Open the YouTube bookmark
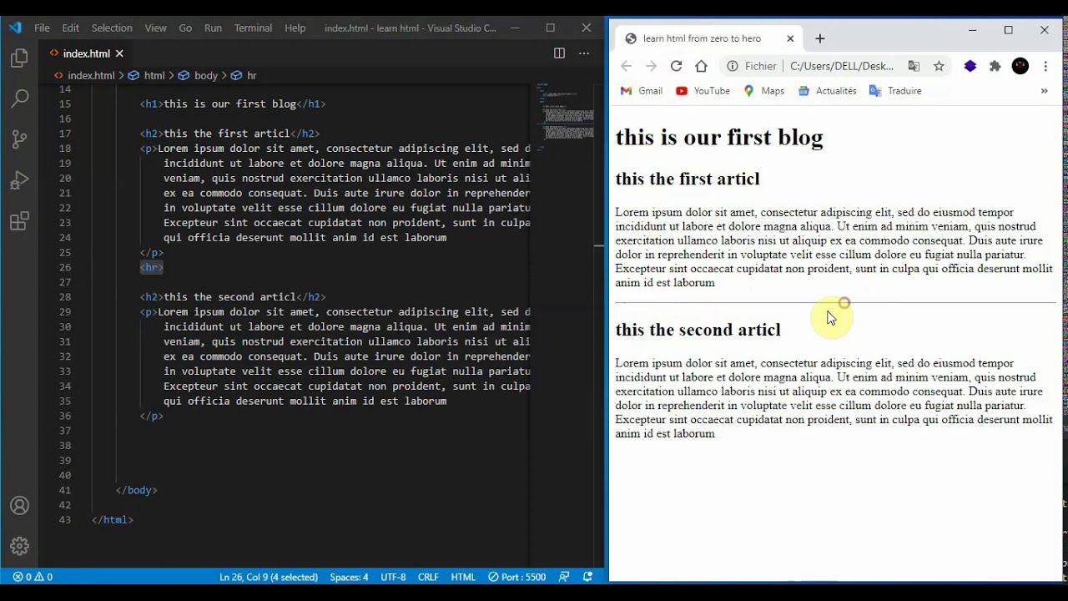 [x=703, y=91]
